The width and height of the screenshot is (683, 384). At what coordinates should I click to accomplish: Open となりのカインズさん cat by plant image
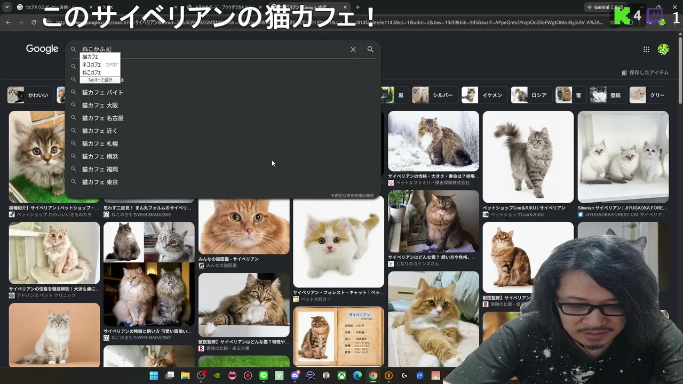(x=433, y=221)
